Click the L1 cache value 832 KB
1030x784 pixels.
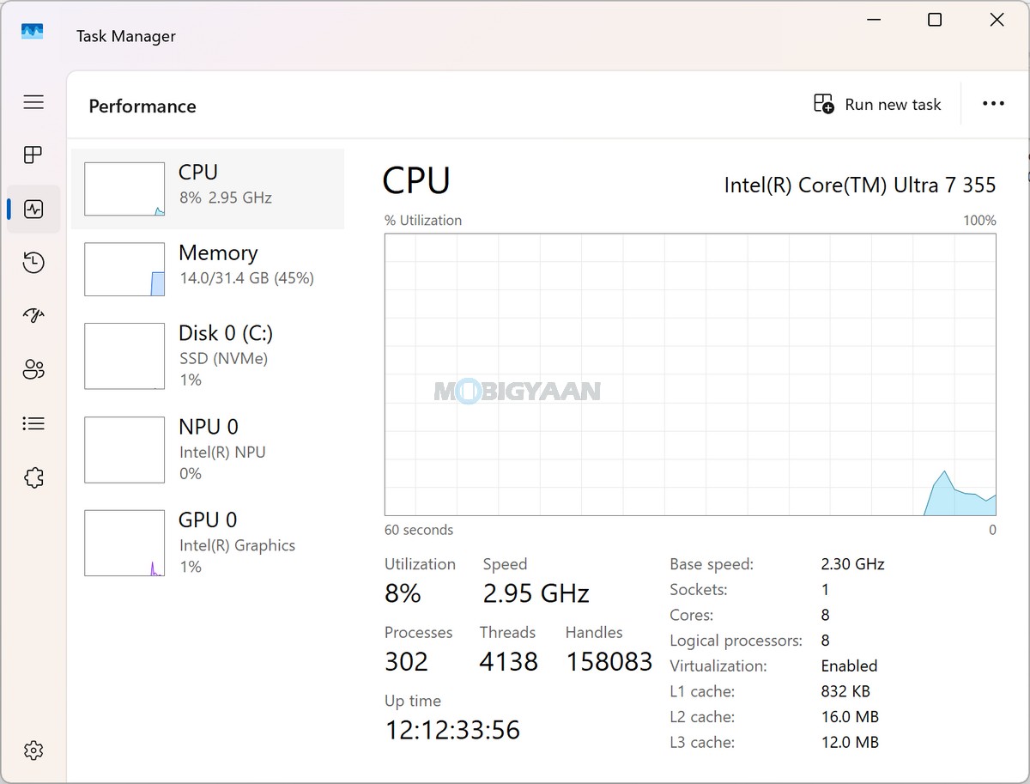coord(845,691)
